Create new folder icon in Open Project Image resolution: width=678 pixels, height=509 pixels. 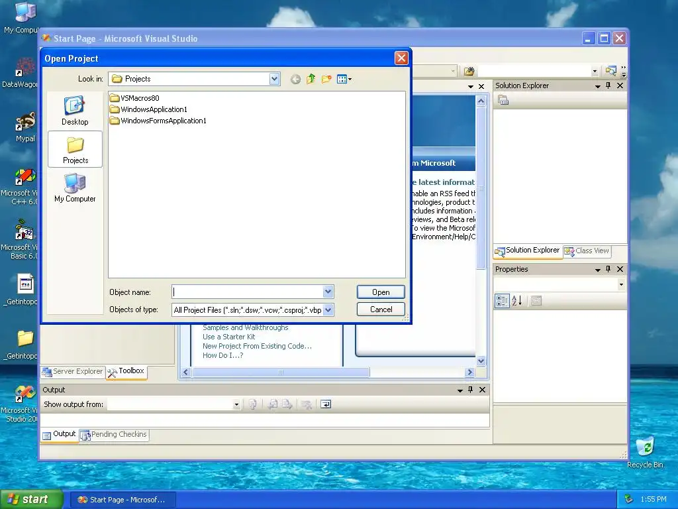(326, 79)
